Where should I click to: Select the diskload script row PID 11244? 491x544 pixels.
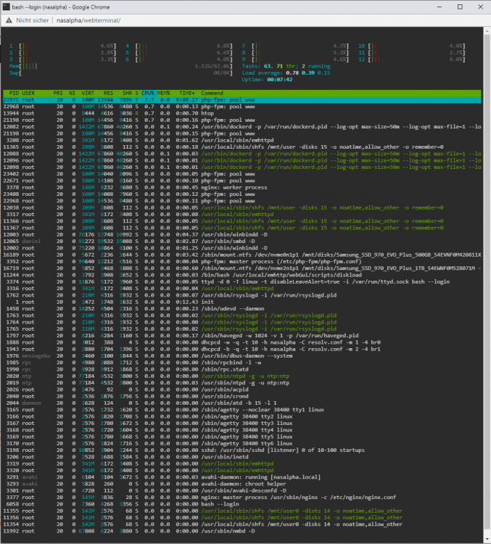pos(242,275)
